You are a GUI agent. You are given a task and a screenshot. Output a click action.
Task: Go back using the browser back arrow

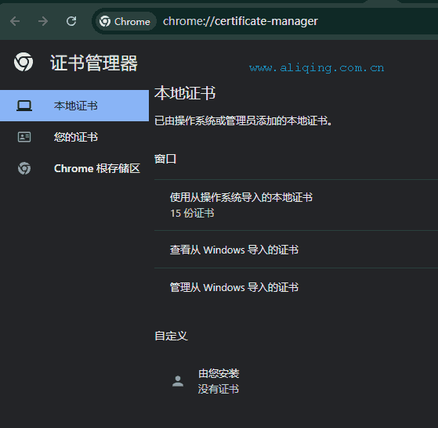(15, 21)
